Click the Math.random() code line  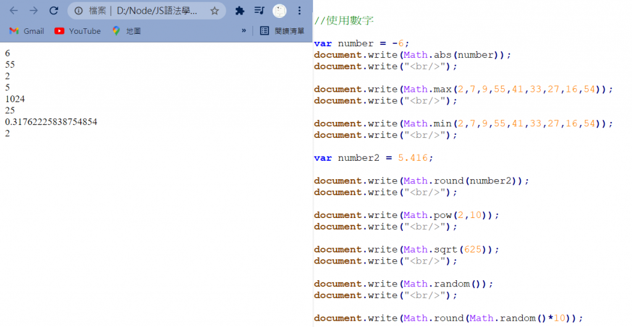click(x=404, y=283)
